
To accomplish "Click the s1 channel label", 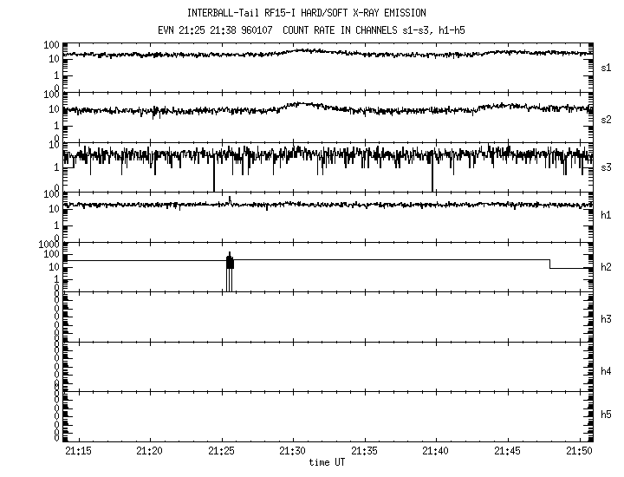I will coord(607,67).
